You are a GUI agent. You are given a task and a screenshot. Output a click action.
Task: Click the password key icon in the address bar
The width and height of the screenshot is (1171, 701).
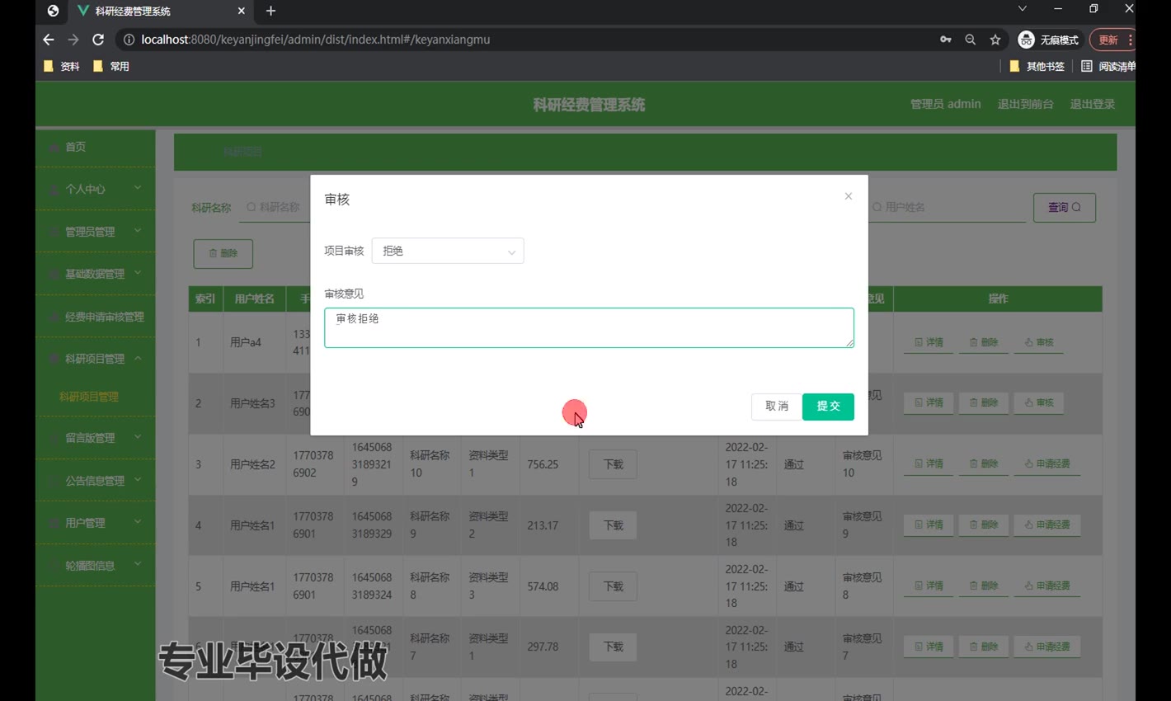pyautogui.click(x=945, y=40)
